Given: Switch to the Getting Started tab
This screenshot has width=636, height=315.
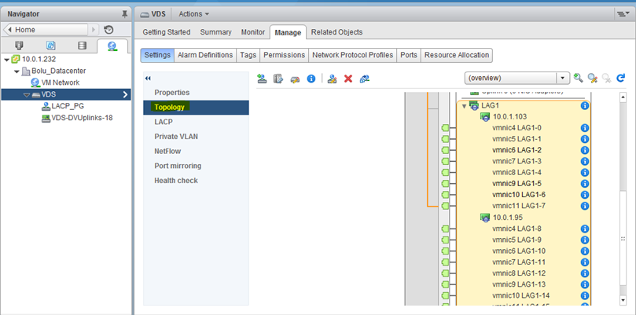Looking at the screenshot, I should tap(167, 32).
